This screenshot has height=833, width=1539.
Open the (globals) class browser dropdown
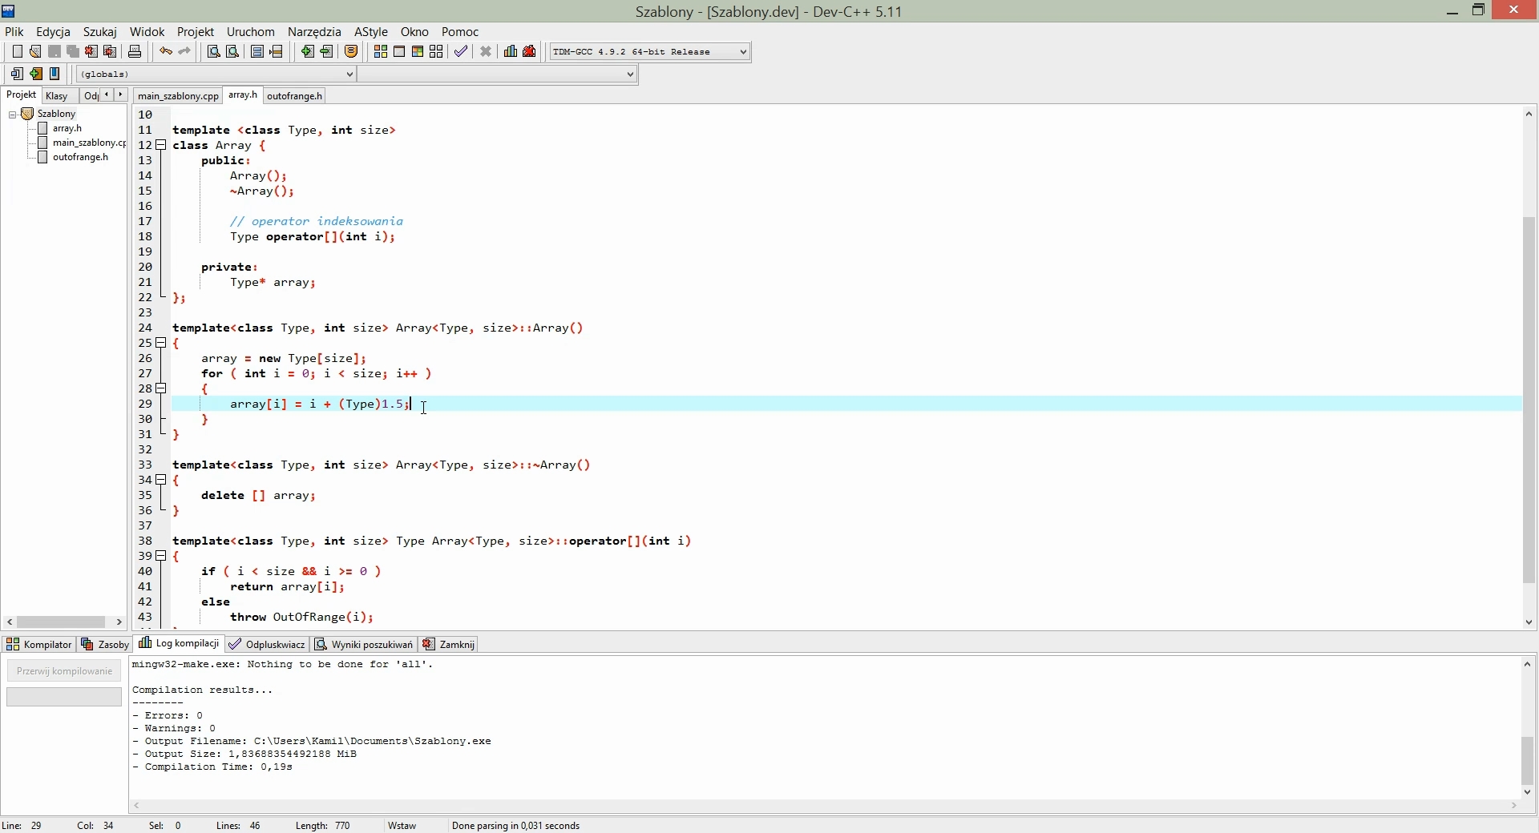pyautogui.click(x=349, y=74)
